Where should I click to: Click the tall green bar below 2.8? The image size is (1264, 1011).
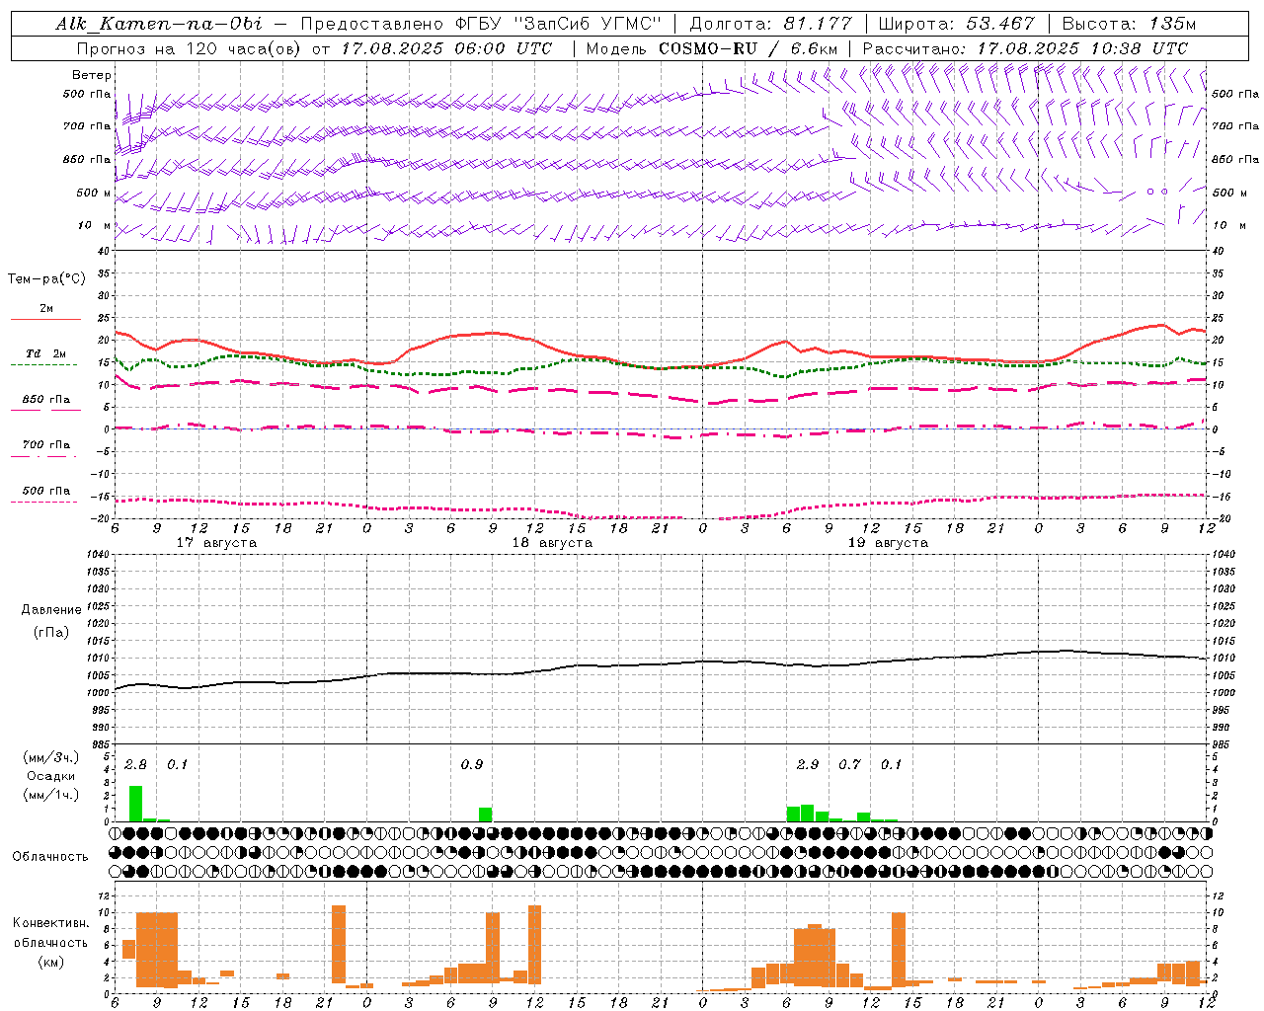tap(135, 804)
